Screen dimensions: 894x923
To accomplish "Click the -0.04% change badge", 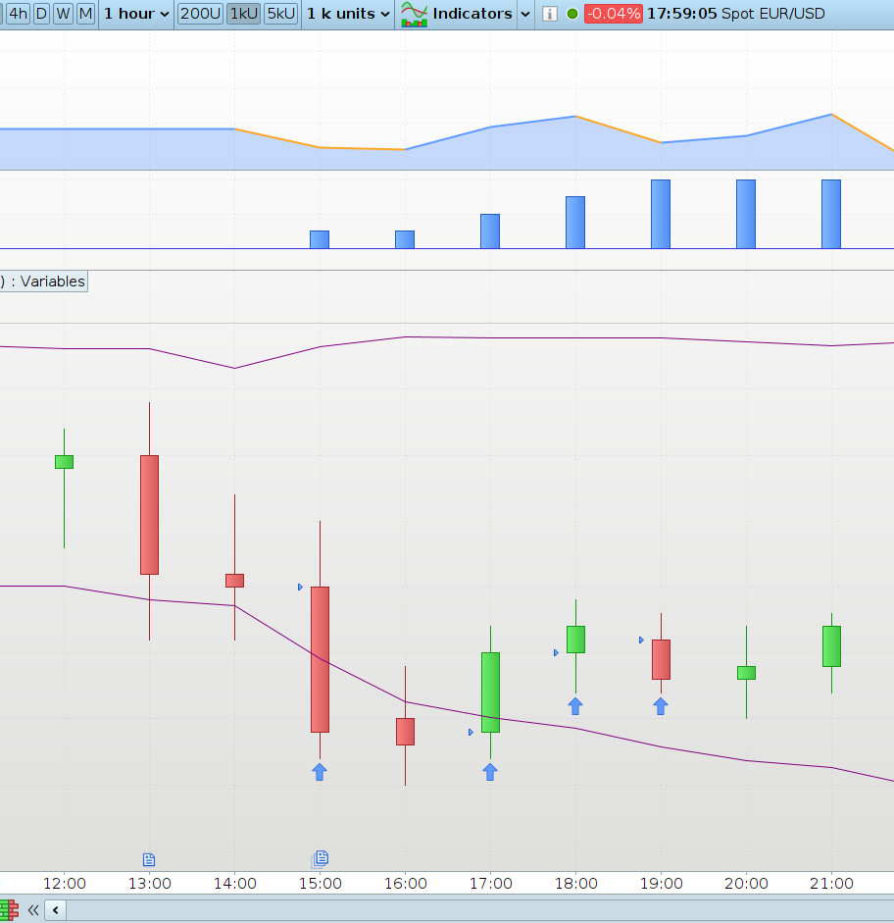I will click(613, 14).
